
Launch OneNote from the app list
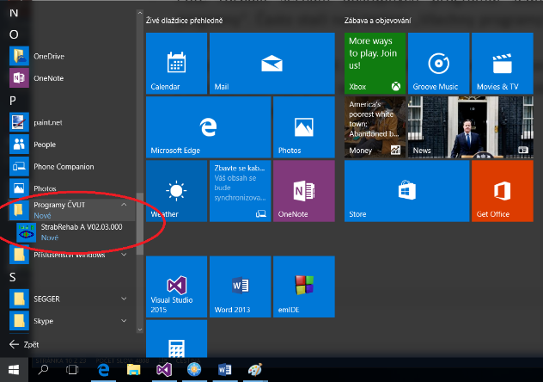pos(71,78)
